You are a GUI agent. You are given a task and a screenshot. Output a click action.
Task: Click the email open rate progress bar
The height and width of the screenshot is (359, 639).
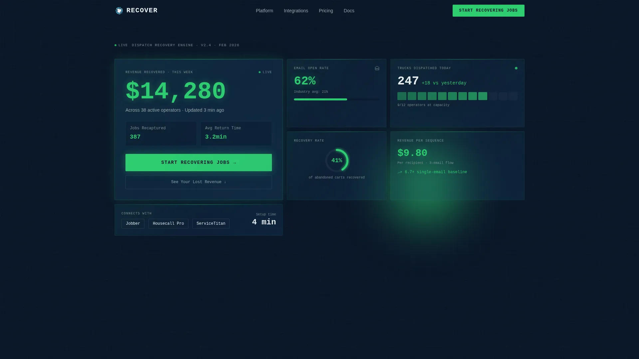pyautogui.click(x=336, y=99)
